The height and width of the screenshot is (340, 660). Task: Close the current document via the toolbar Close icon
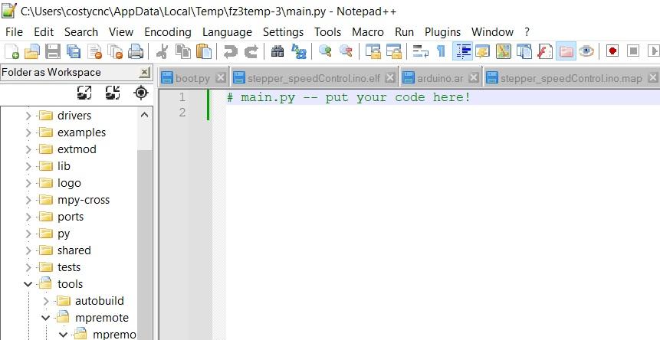(94, 51)
